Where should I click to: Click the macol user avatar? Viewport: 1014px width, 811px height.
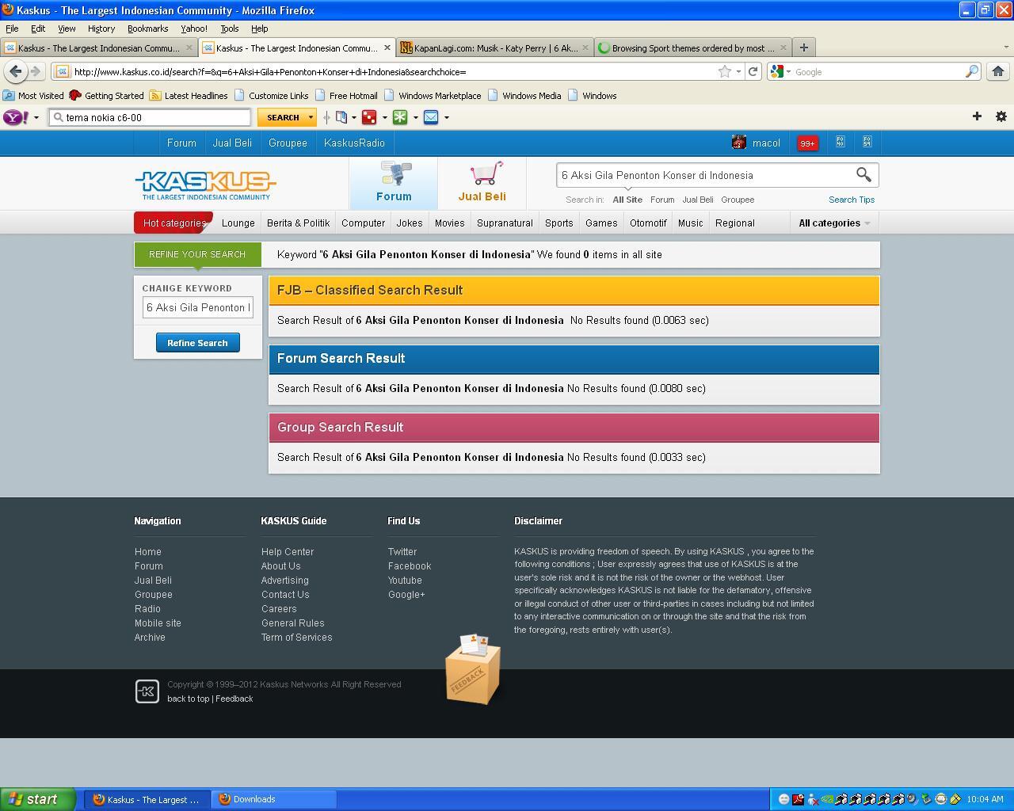click(739, 143)
